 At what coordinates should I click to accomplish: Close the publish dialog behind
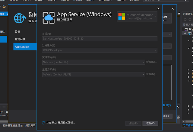[x=172, y=9]
